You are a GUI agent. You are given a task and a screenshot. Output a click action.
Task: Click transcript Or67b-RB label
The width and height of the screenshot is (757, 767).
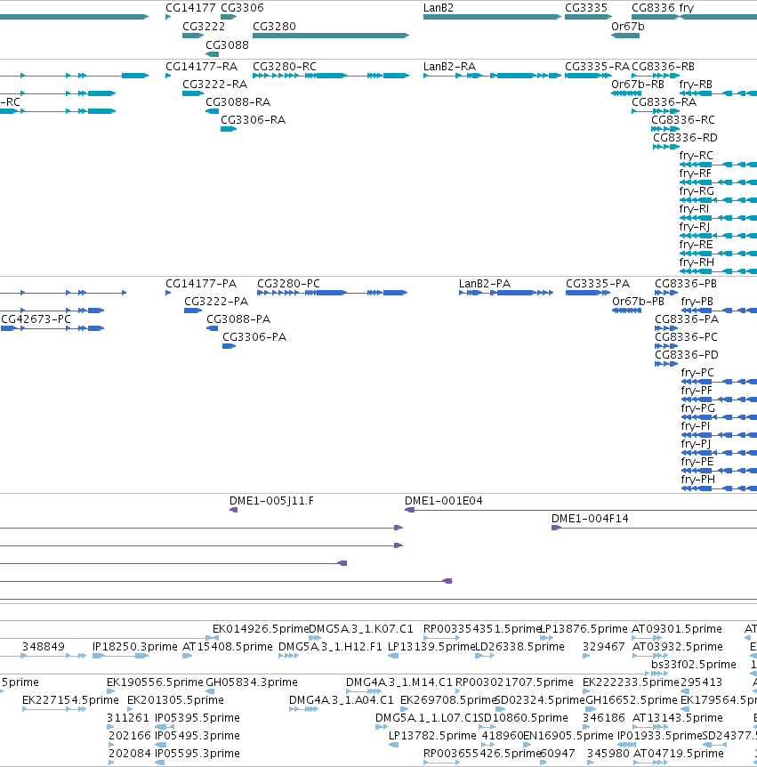point(638,85)
